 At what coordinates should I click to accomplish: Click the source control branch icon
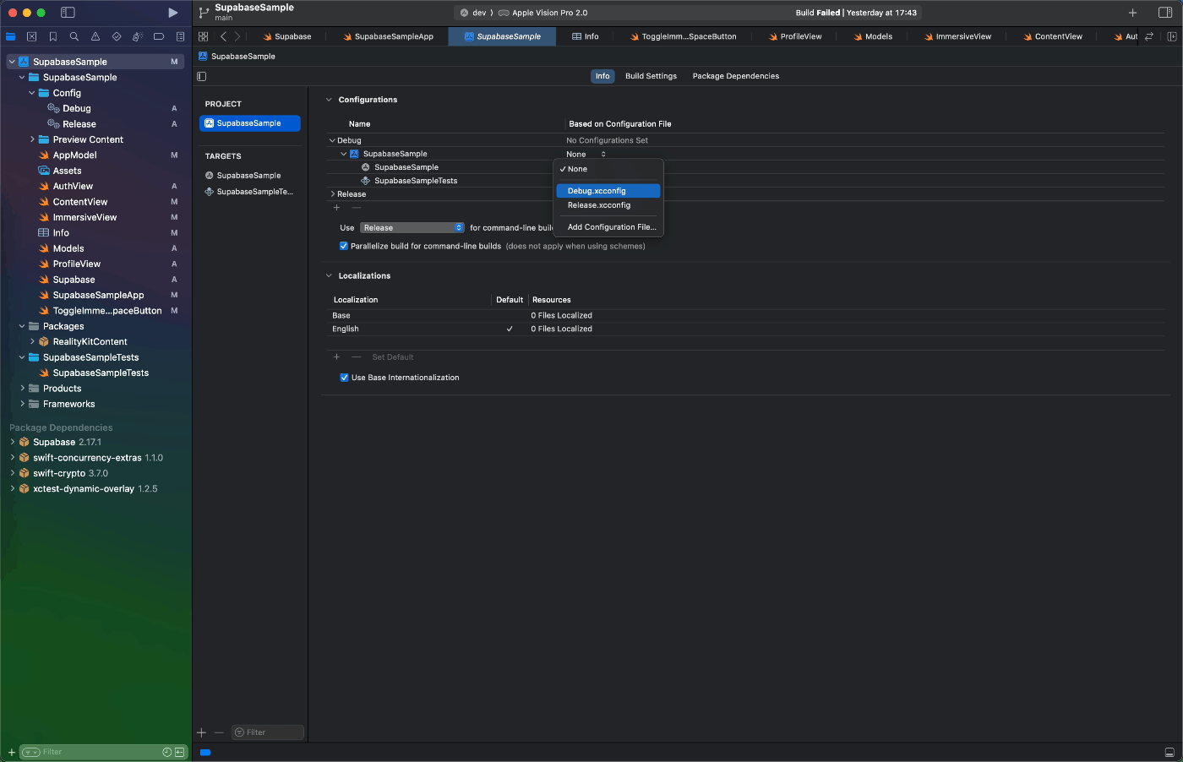pyautogui.click(x=204, y=13)
